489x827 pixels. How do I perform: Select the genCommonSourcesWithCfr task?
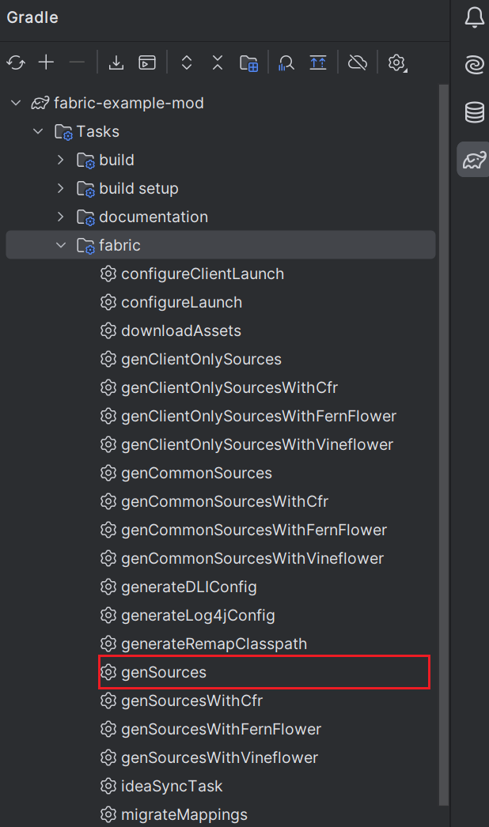click(225, 501)
